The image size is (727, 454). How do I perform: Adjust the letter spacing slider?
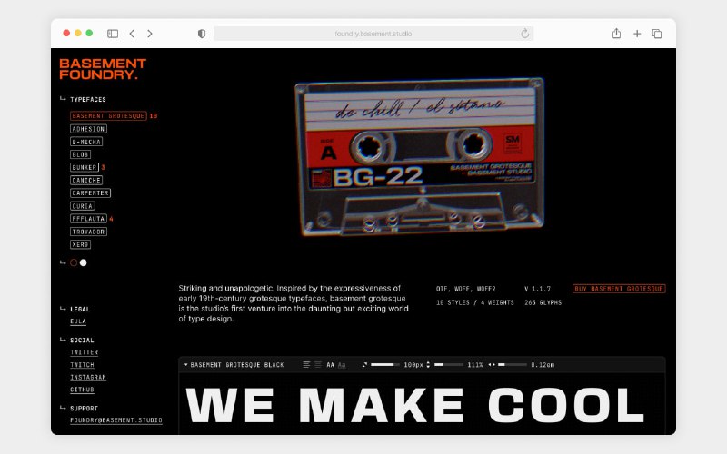click(x=513, y=365)
